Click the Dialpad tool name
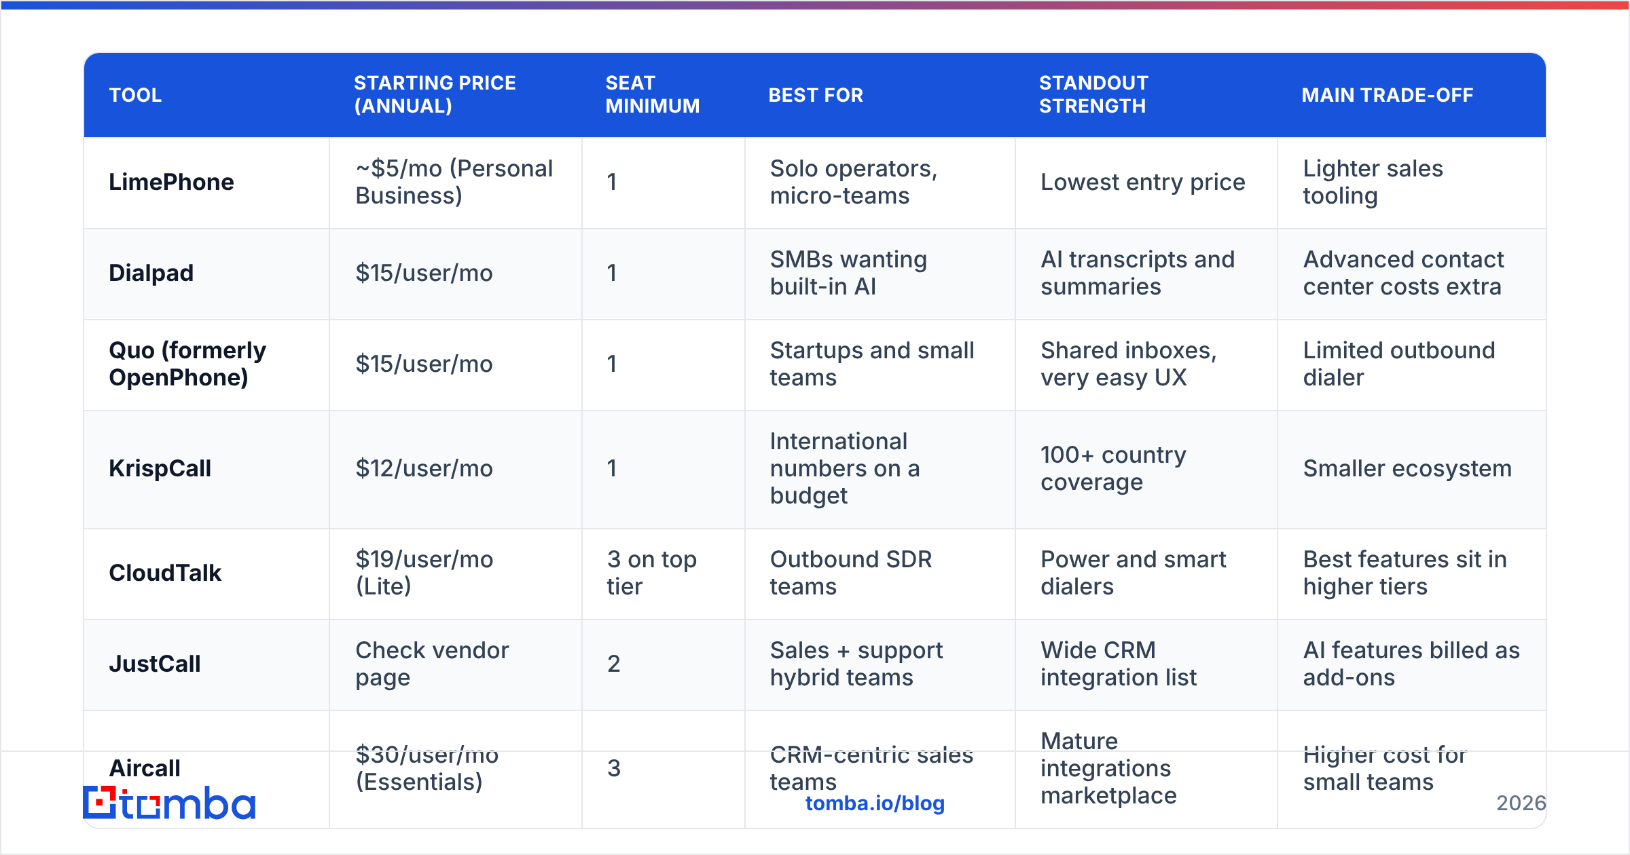The height and width of the screenshot is (855, 1630). point(151,273)
